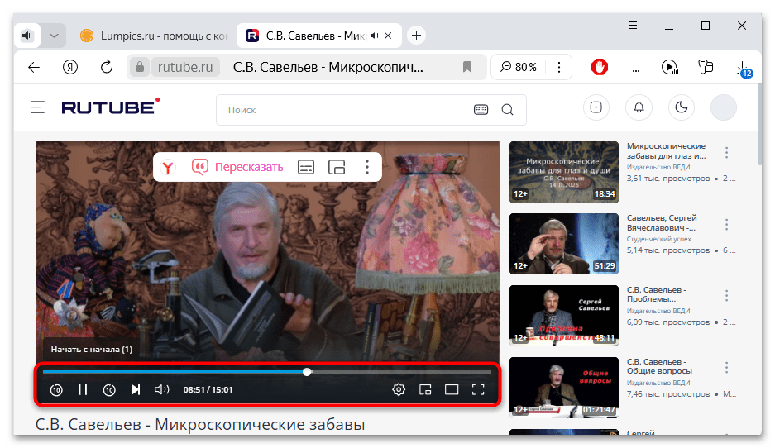Open the tab list dropdown arrow
Screen dimensions: 775x448
pyautogui.click(x=54, y=36)
